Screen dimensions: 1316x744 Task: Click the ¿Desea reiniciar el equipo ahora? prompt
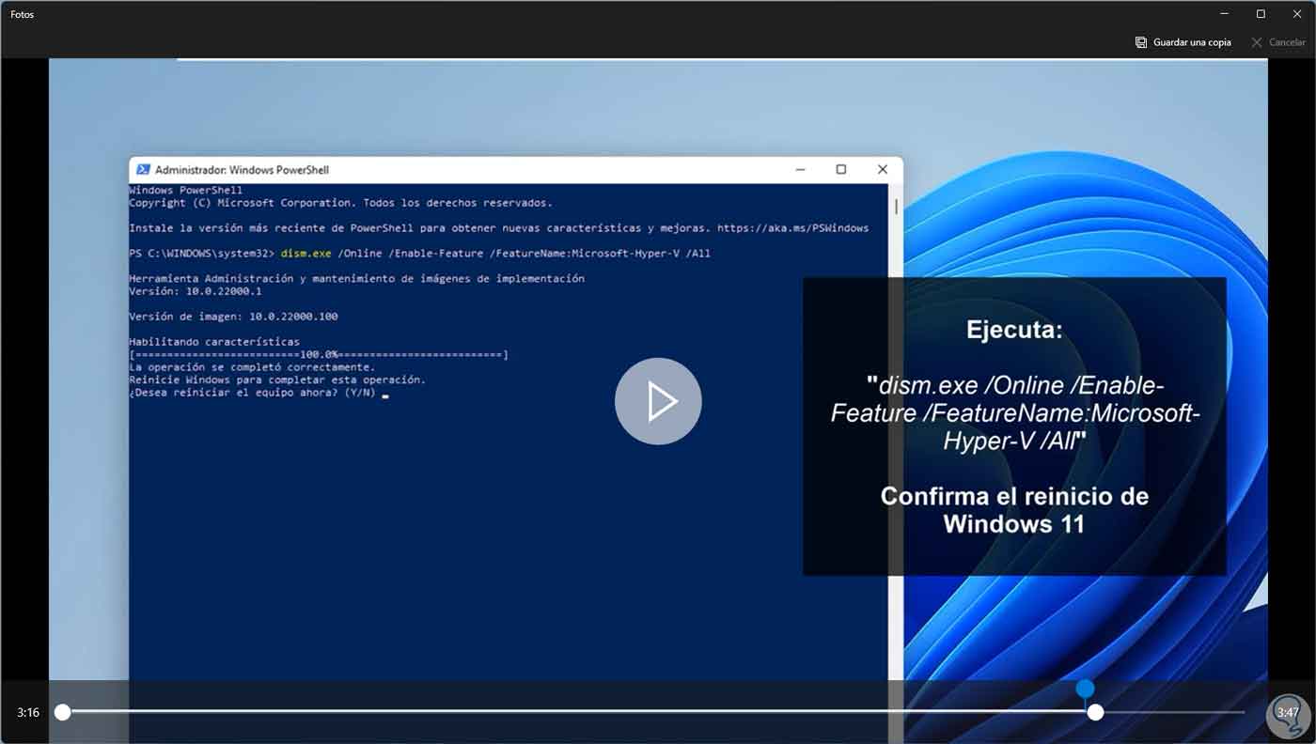click(252, 393)
